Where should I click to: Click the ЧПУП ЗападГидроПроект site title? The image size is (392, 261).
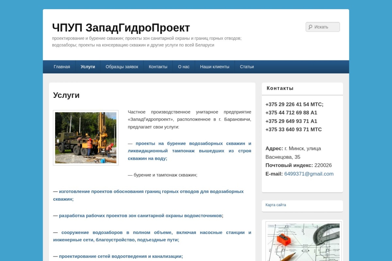(121, 28)
